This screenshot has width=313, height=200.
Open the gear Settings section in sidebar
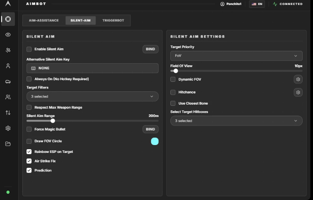tap(8, 128)
